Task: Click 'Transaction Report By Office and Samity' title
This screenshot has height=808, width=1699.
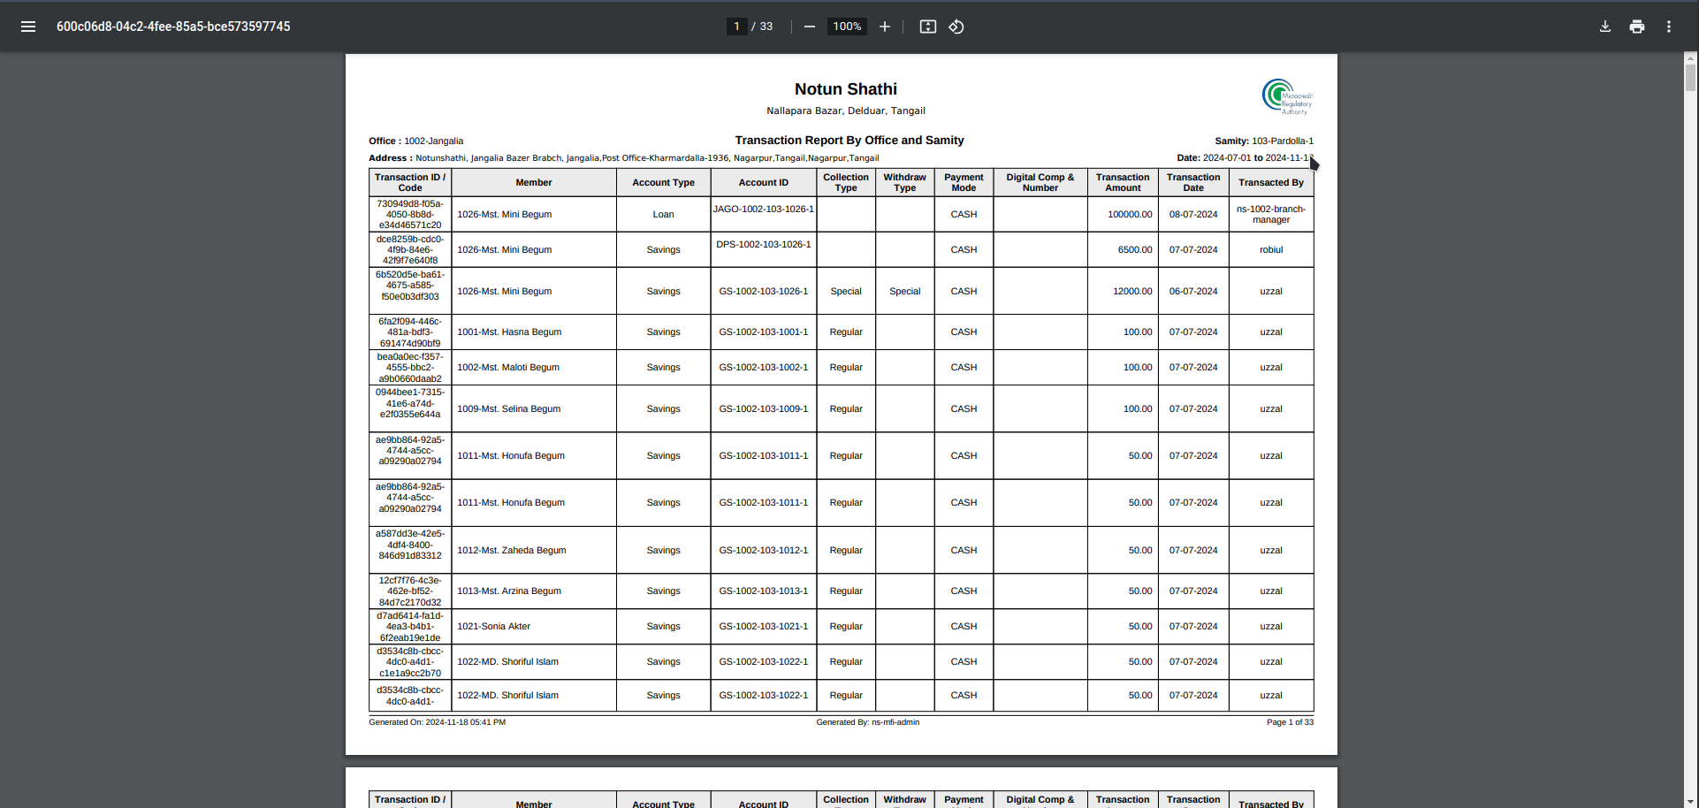Action: click(x=849, y=140)
